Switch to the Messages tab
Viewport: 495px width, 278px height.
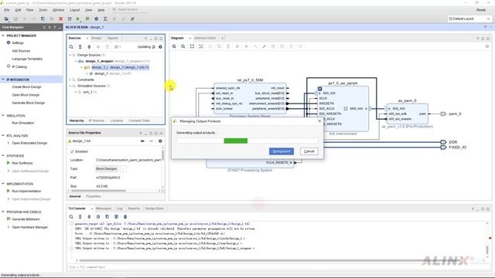pos(104,208)
